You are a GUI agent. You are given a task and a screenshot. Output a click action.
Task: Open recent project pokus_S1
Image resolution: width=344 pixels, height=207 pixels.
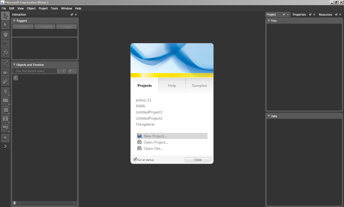144,100
